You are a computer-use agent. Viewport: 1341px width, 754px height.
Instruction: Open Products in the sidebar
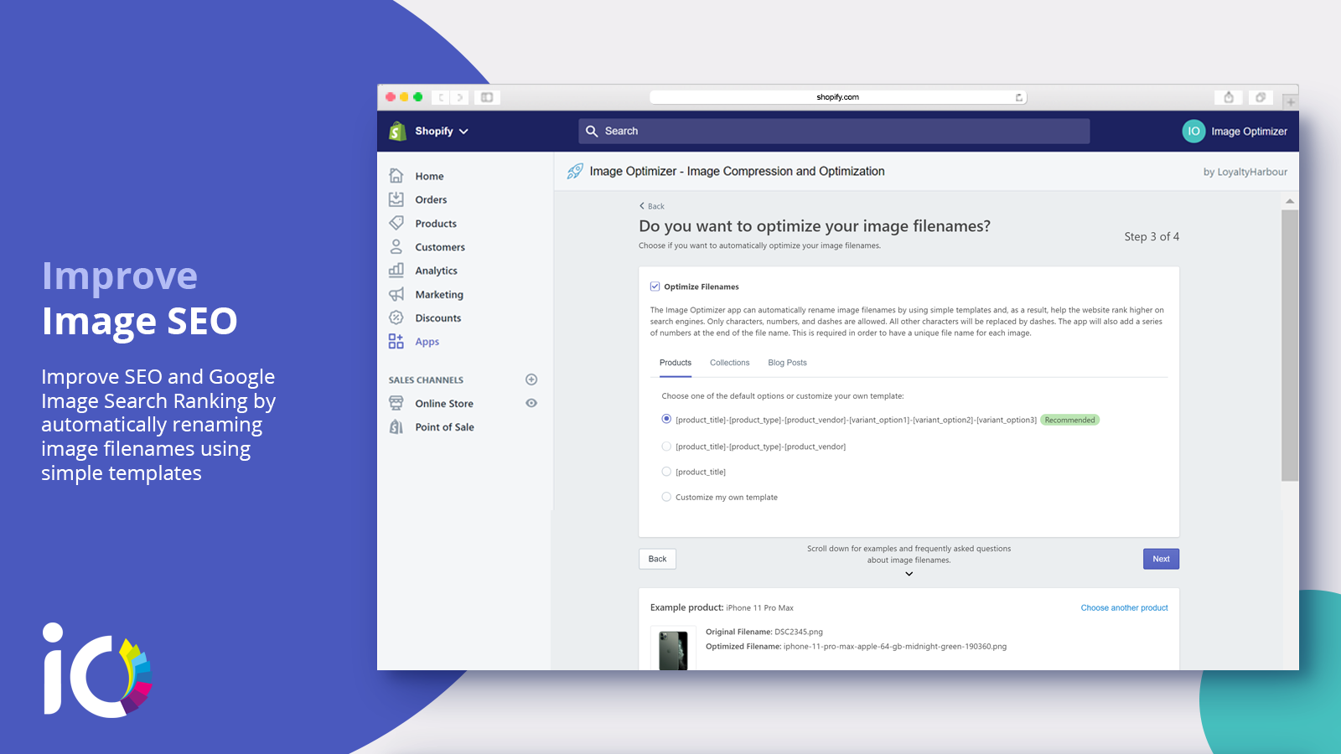436,224
